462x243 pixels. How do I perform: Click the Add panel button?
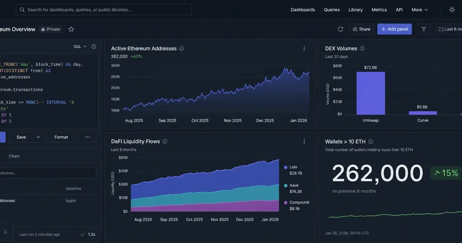point(395,29)
